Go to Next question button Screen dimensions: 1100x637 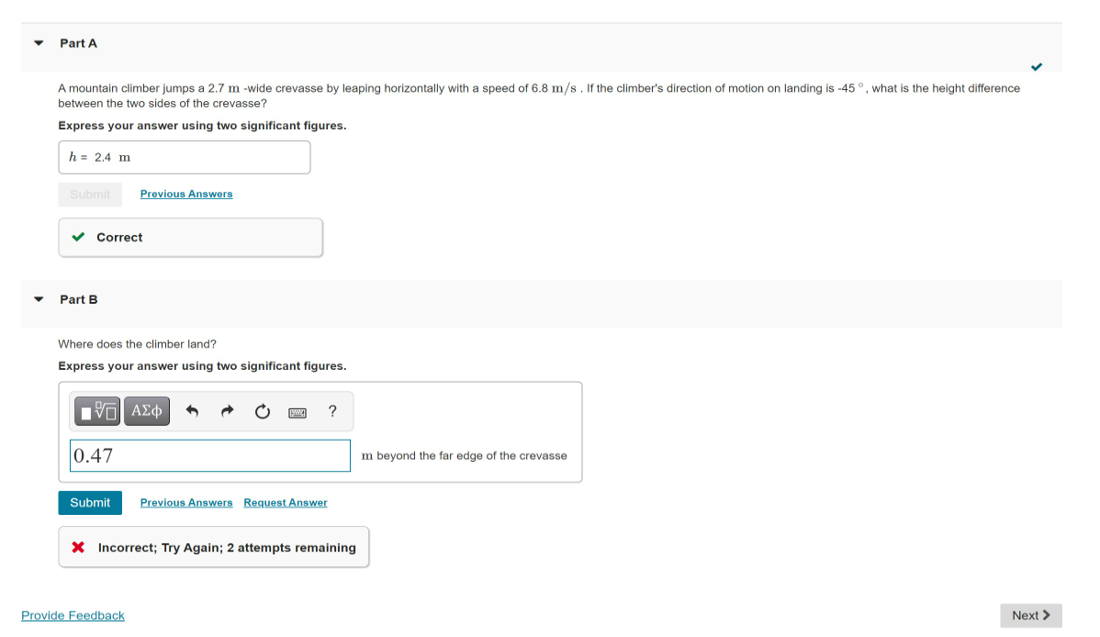point(1030,615)
